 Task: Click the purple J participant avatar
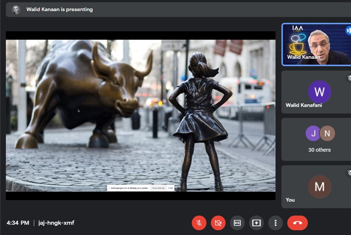point(313,133)
